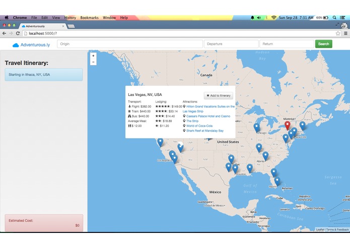Viewport: 350px width, 248px height.
Task: Click Add to Itinerary button
Action: pos(219,96)
